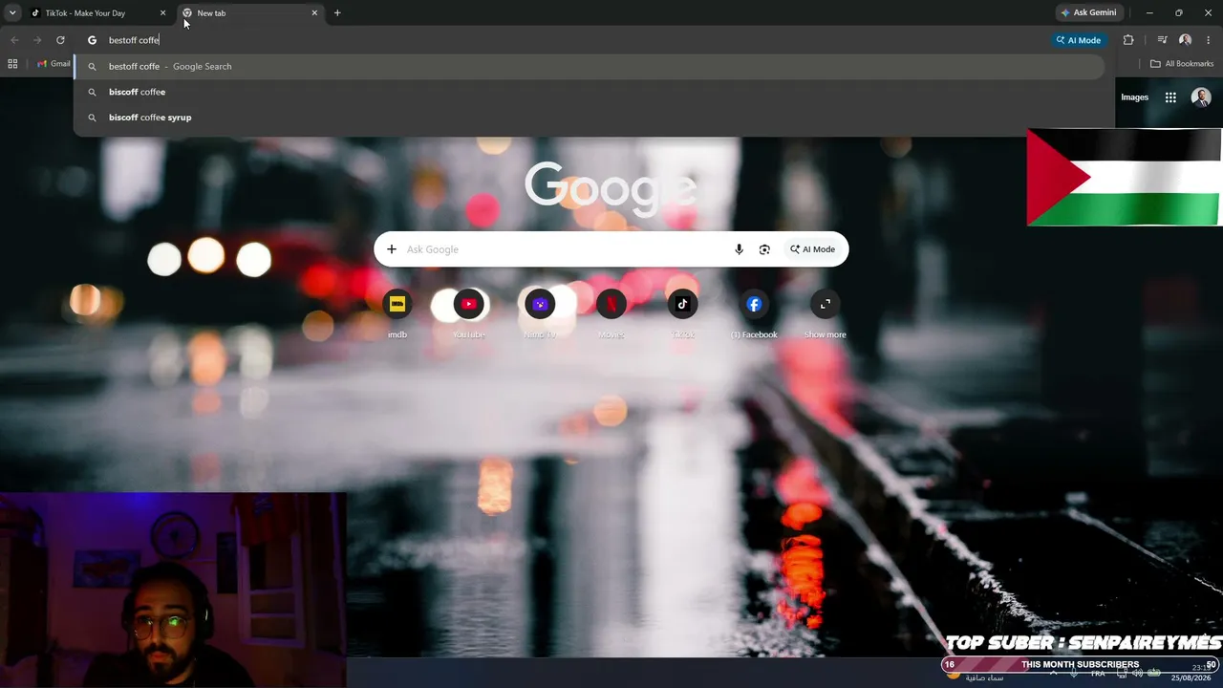
Task: Open a new tab with the plus button
Action: 337,13
